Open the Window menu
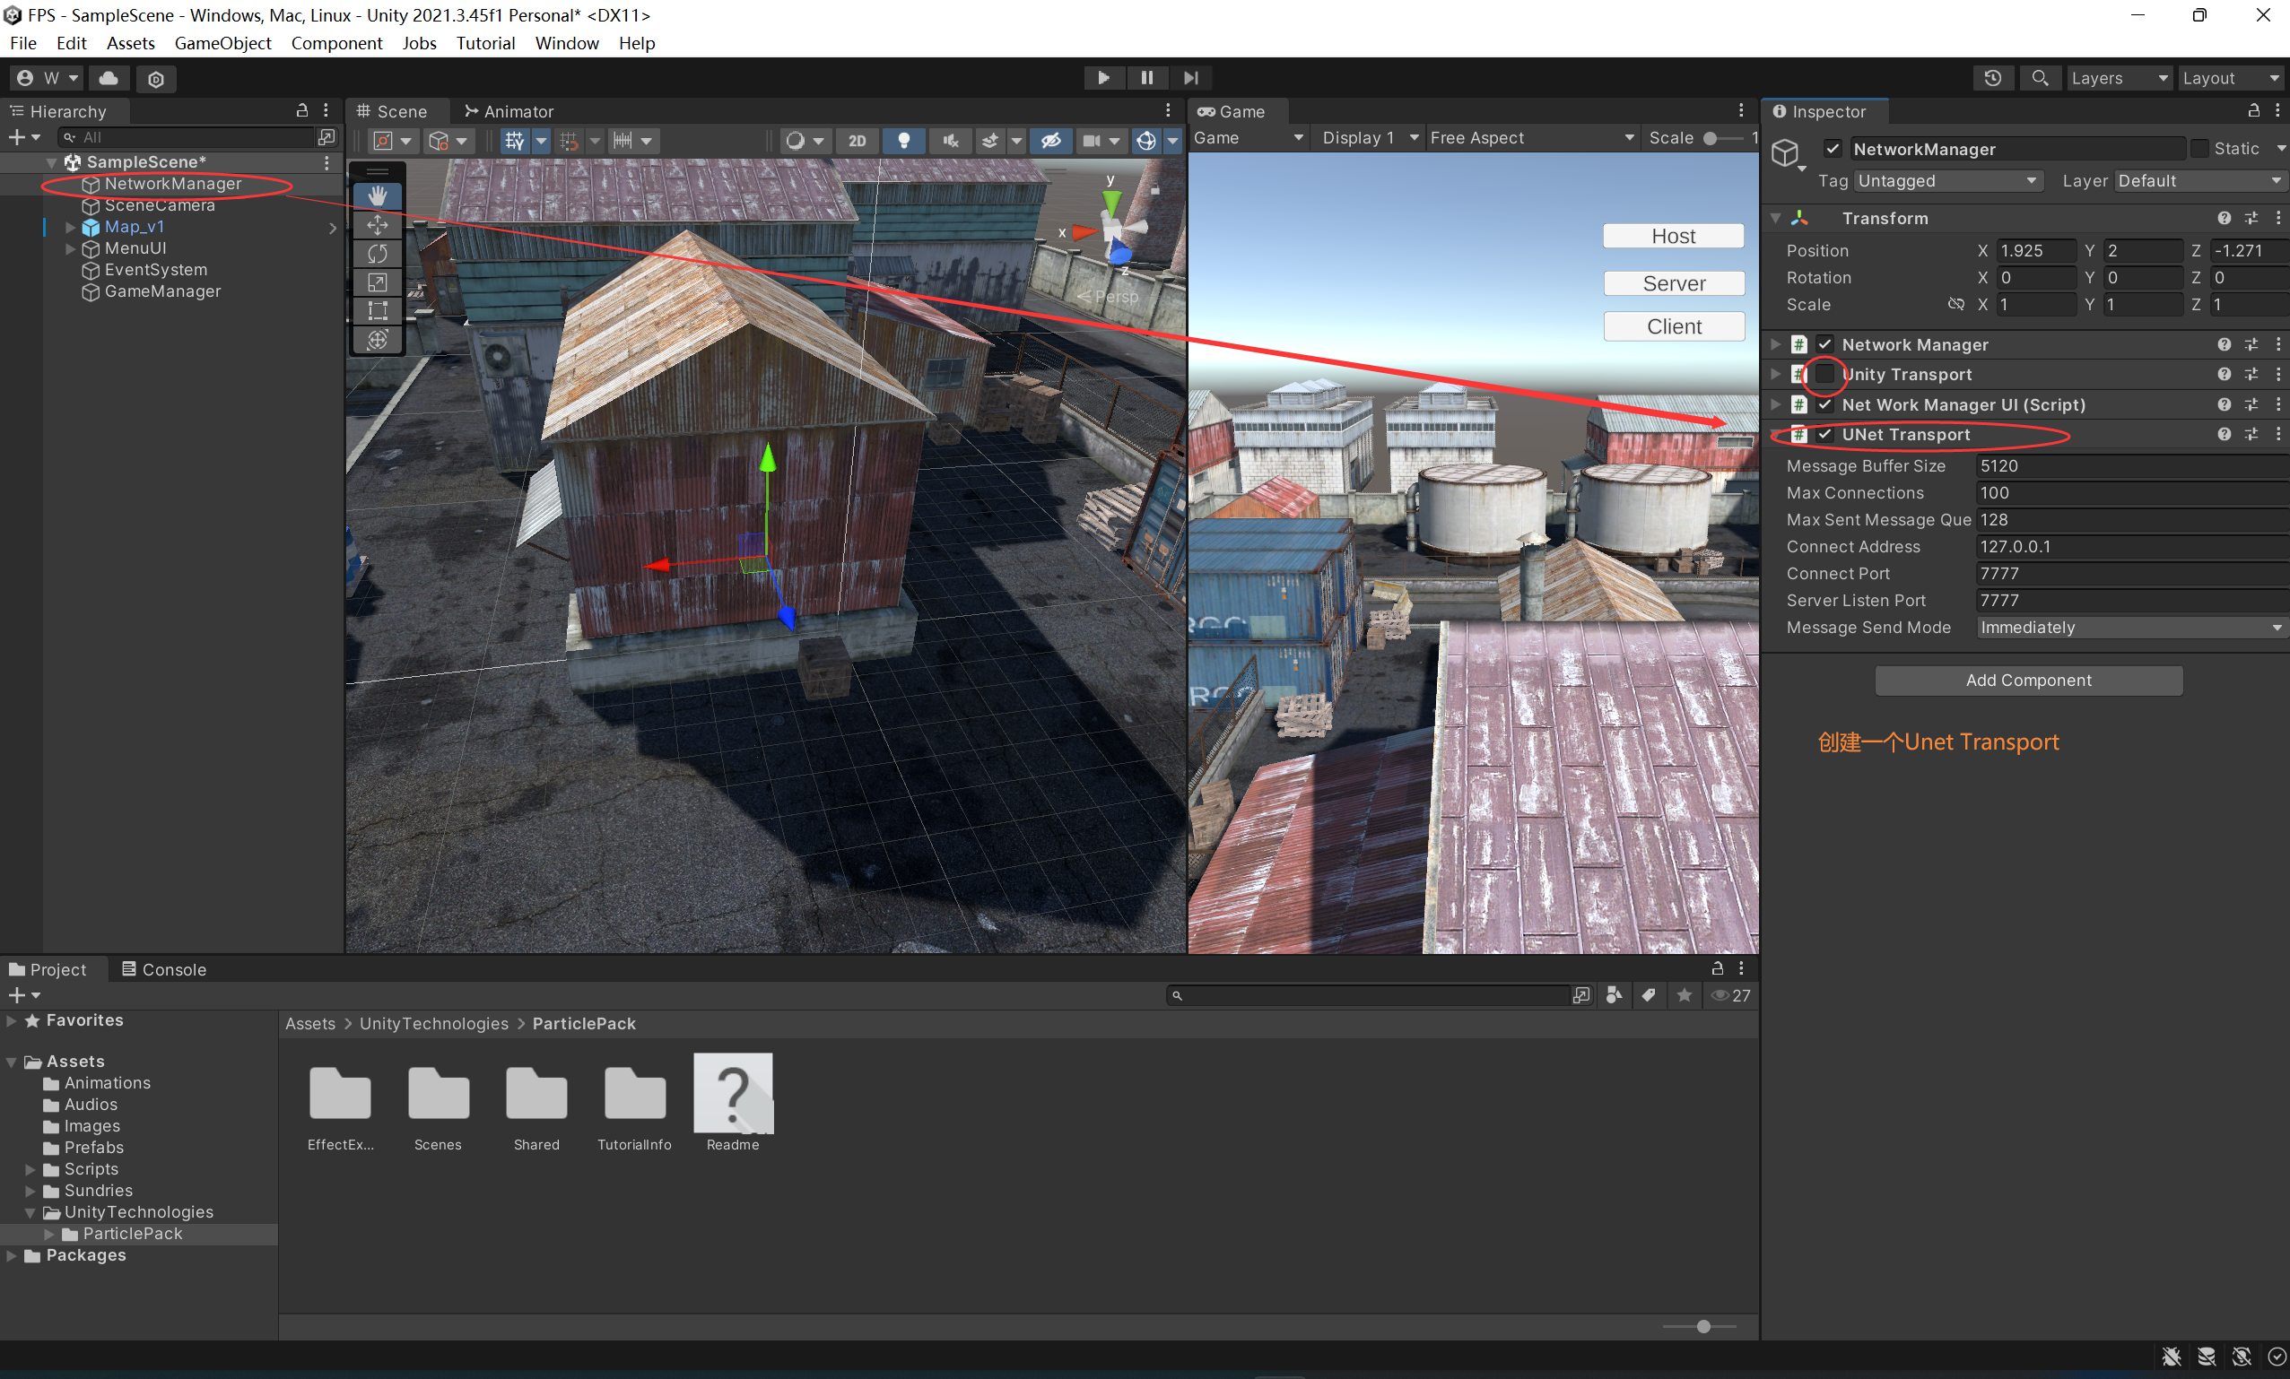2290x1379 pixels. (x=567, y=44)
